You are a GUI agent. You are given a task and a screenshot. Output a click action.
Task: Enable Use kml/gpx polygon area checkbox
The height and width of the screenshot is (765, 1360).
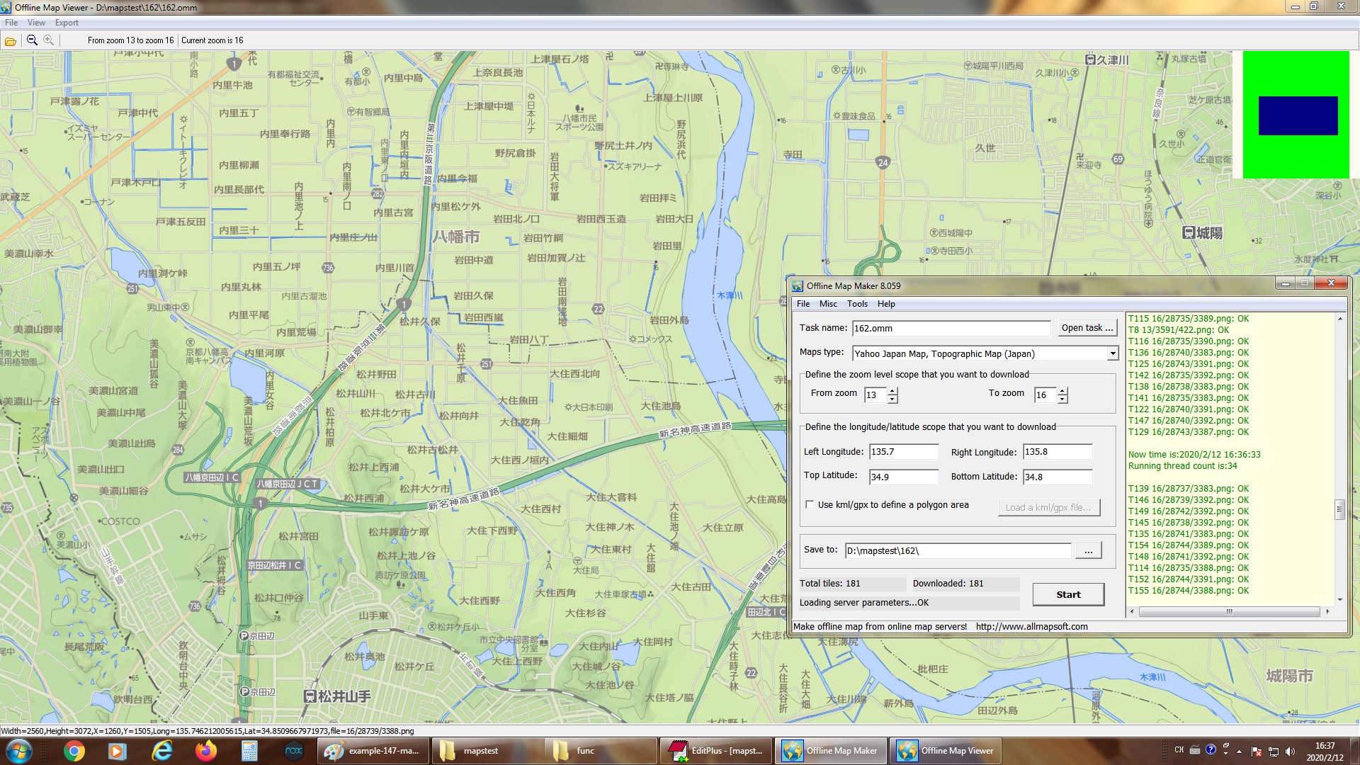[x=810, y=504]
